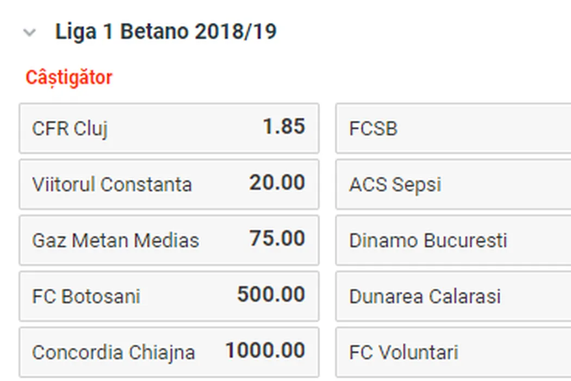Select the Câștigător market label

tap(69, 77)
